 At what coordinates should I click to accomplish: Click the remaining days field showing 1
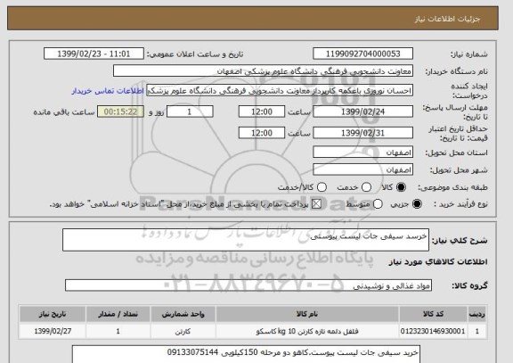pyautogui.click(x=190, y=111)
